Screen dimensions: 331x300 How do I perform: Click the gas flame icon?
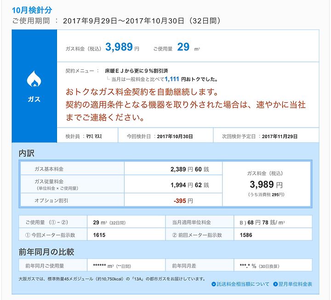tap(34, 79)
